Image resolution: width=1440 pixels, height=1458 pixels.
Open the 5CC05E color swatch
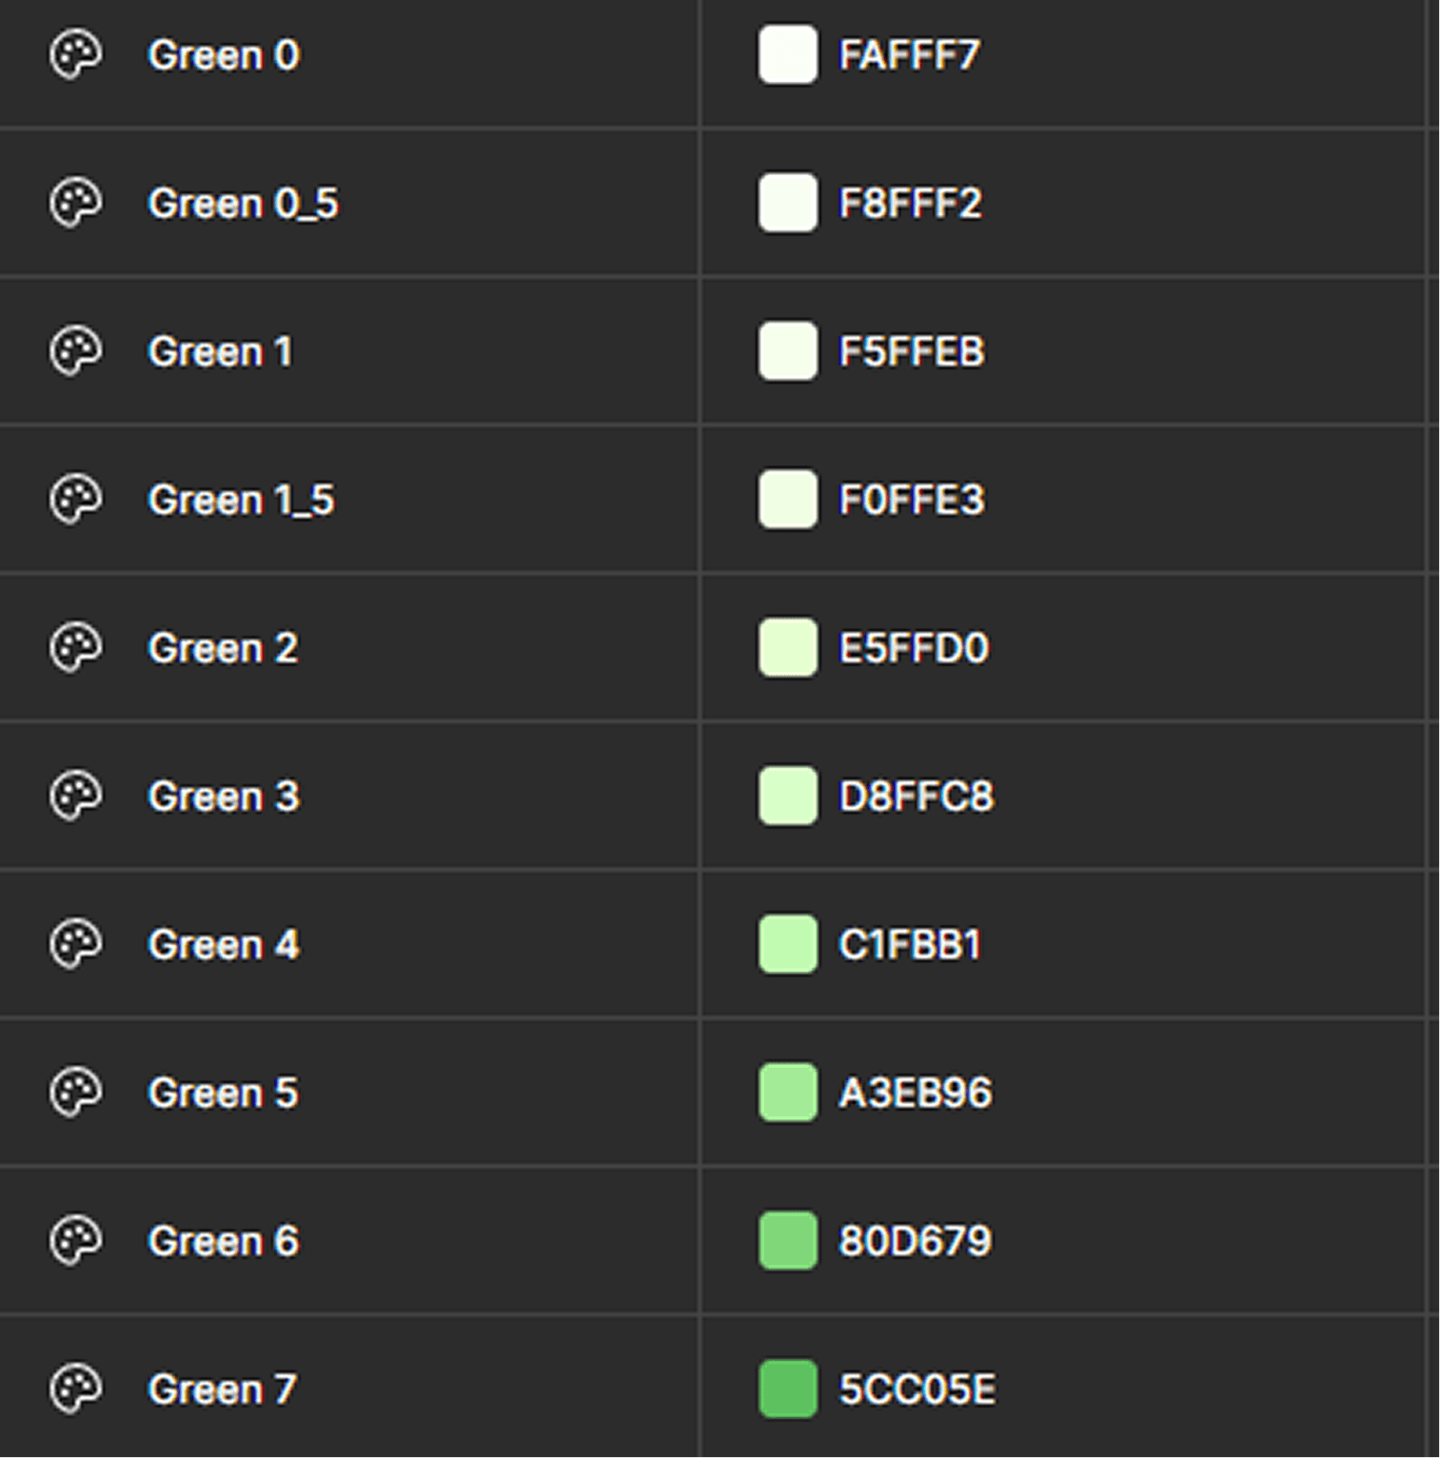click(x=787, y=1389)
